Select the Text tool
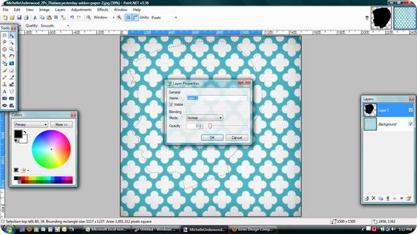The height and width of the screenshot is (234, 417). 5,92
